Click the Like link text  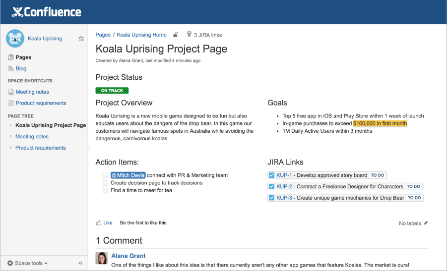click(x=108, y=223)
